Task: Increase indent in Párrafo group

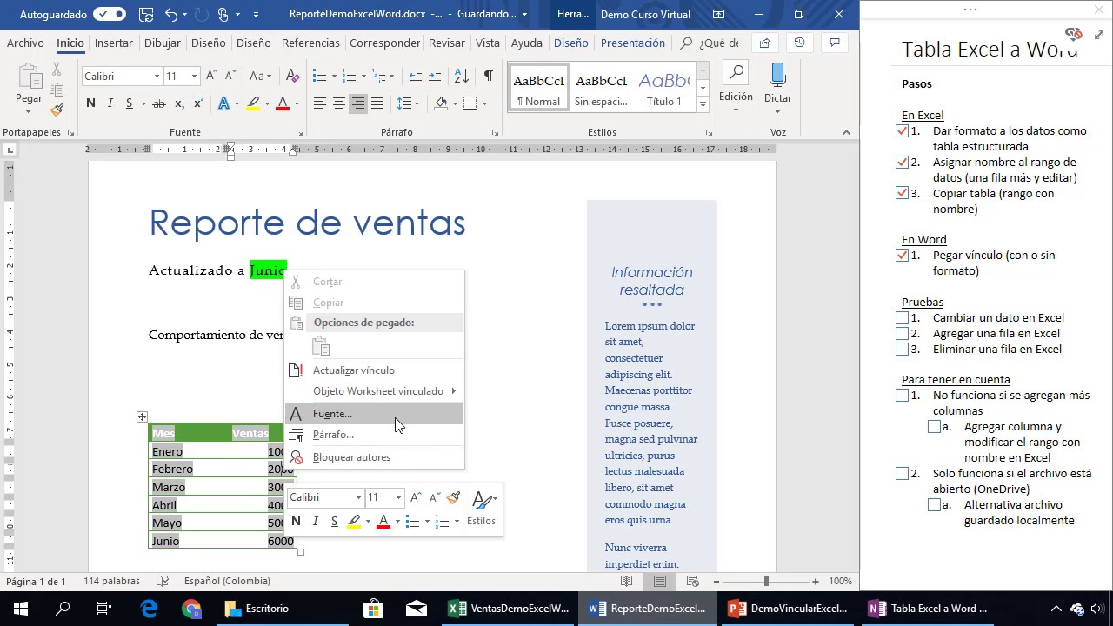Action: (436, 76)
